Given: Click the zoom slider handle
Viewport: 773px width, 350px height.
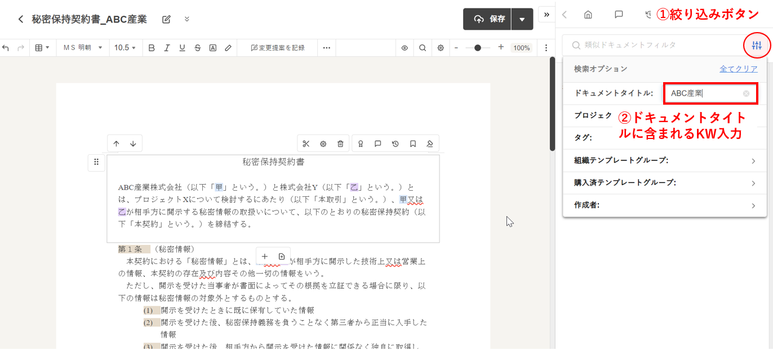Looking at the screenshot, I should 478,48.
